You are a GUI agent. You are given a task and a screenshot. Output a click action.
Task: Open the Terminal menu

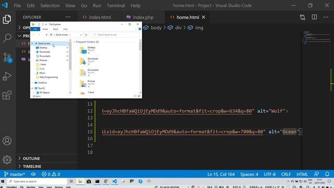(x=116, y=6)
